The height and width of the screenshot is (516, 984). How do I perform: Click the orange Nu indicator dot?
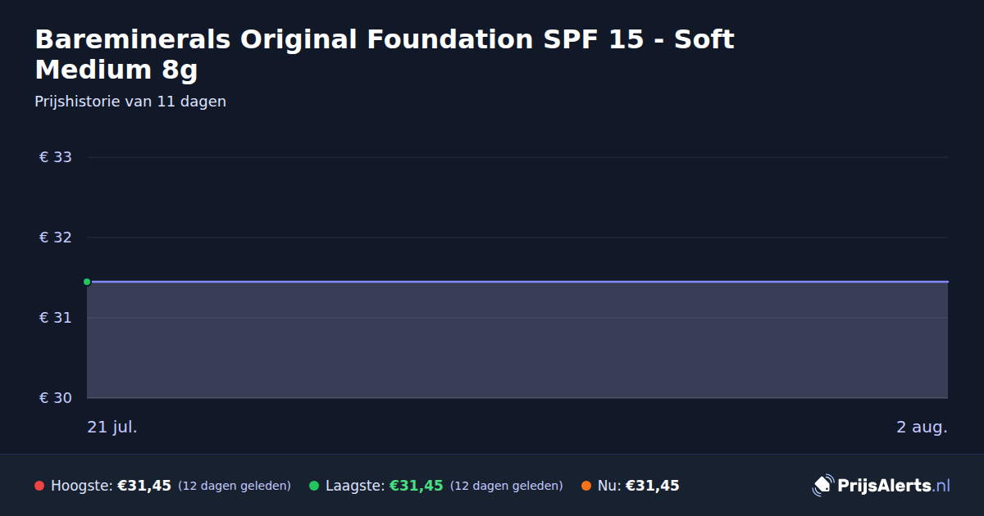(586, 486)
